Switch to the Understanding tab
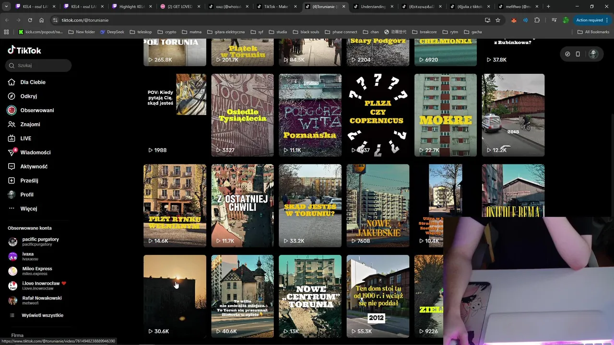 pos(373,7)
